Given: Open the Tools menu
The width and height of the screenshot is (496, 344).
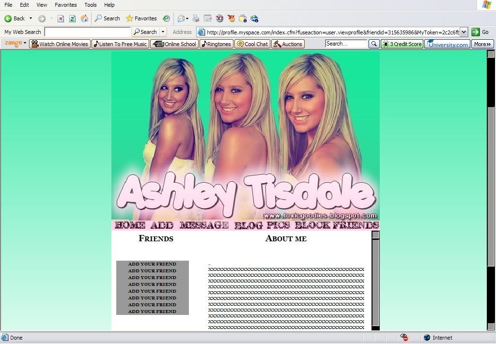Looking at the screenshot, I should tap(91, 5).
